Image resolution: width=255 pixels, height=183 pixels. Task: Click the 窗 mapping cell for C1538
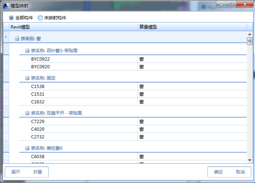point(192,87)
